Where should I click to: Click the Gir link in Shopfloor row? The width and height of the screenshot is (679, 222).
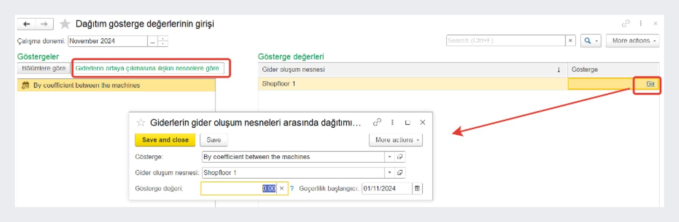tap(650, 84)
